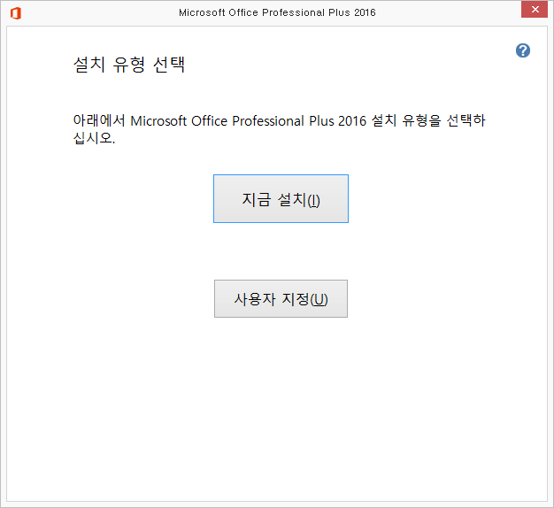
Task: Open the blue help question mark icon
Action: (x=523, y=50)
